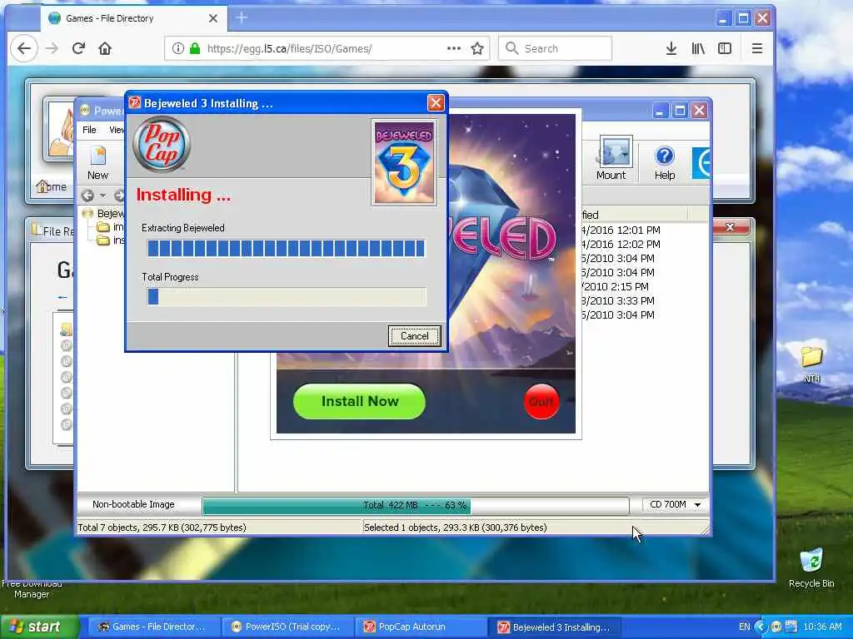The image size is (853, 639).
Task: Select row dated 4/2016 12:01 PM
Action: click(620, 230)
